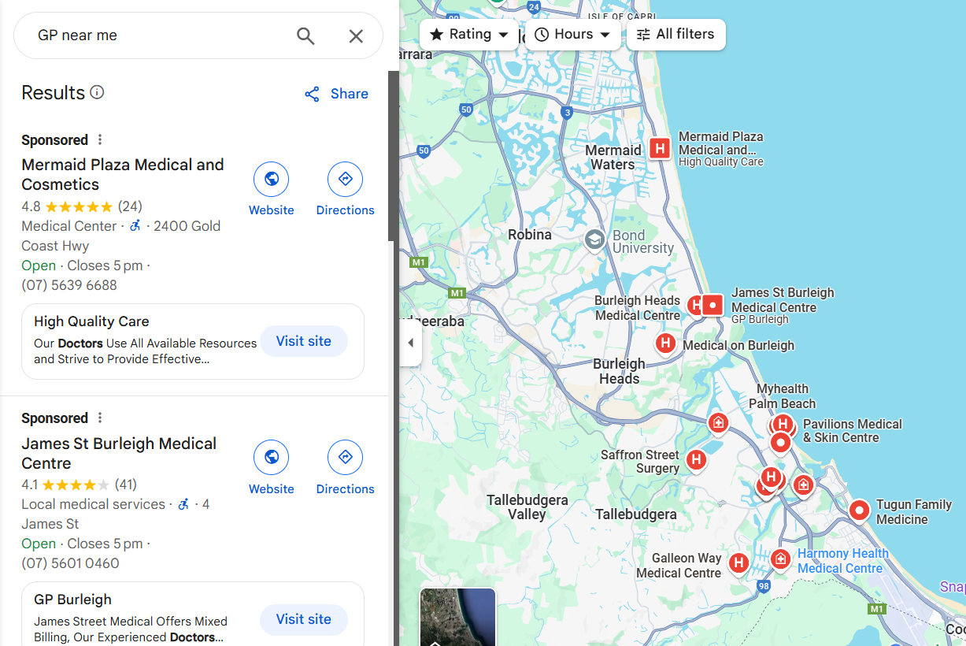Image resolution: width=966 pixels, height=646 pixels.
Task: Visit site for High Quality Care ad
Action: [304, 341]
